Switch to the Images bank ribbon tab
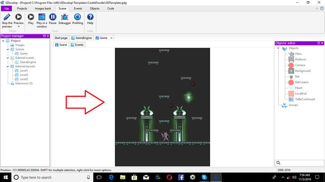The height and width of the screenshot is (182, 325). tap(43, 9)
